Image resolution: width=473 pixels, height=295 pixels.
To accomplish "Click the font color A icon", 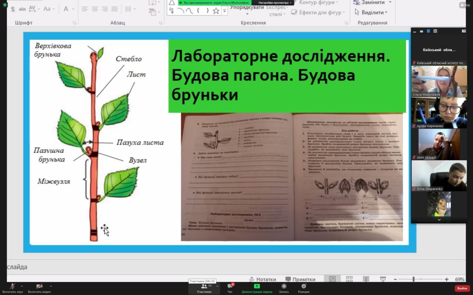I will [66, 9].
